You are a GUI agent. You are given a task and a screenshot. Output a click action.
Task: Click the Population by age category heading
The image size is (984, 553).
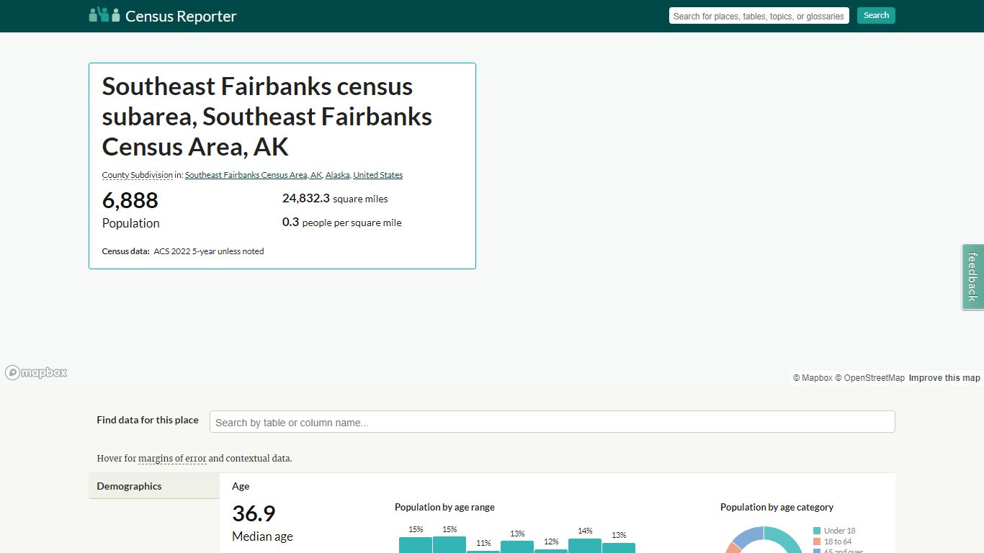tap(777, 507)
